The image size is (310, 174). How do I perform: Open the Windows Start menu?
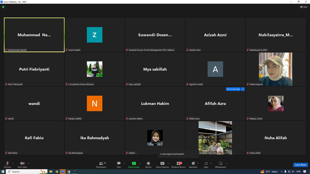3,172
